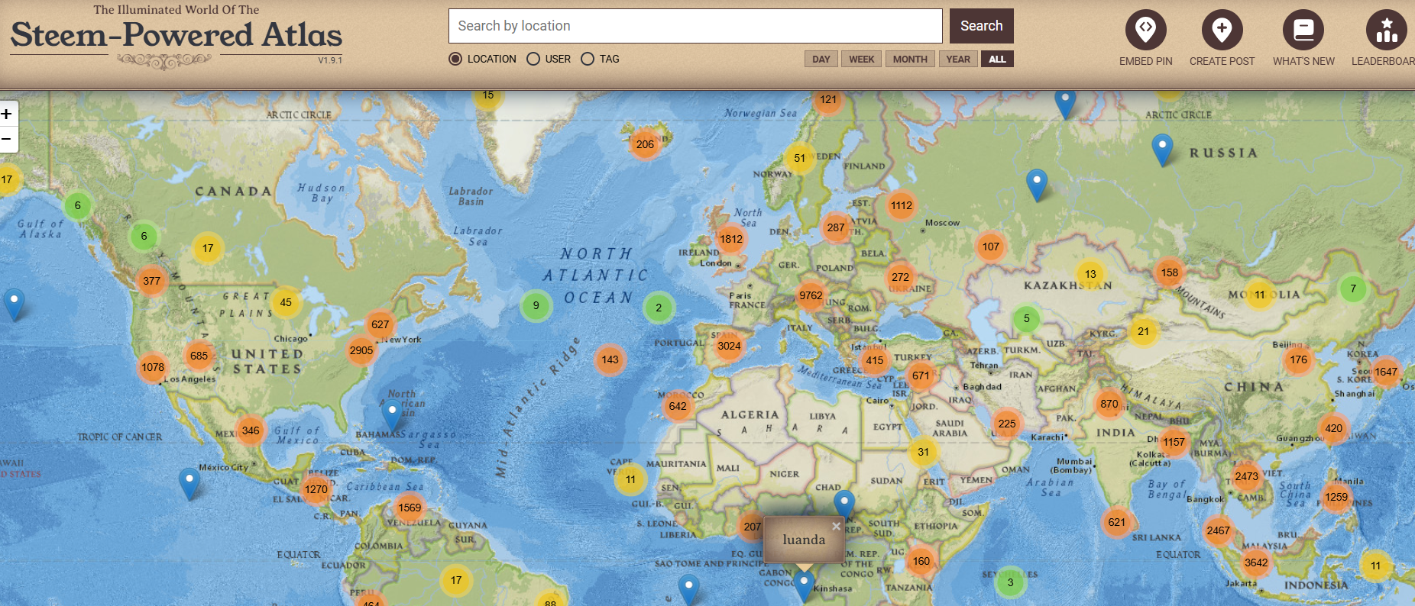
Task: Zoom out the map with minus button
Action: coord(7,140)
